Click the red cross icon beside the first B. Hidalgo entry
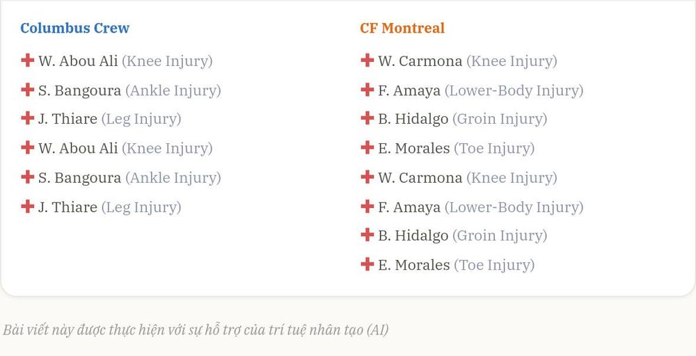The height and width of the screenshot is (356, 696). (x=367, y=118)
